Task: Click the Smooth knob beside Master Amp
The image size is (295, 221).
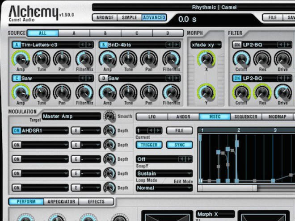Action: [x=109, y=116]
